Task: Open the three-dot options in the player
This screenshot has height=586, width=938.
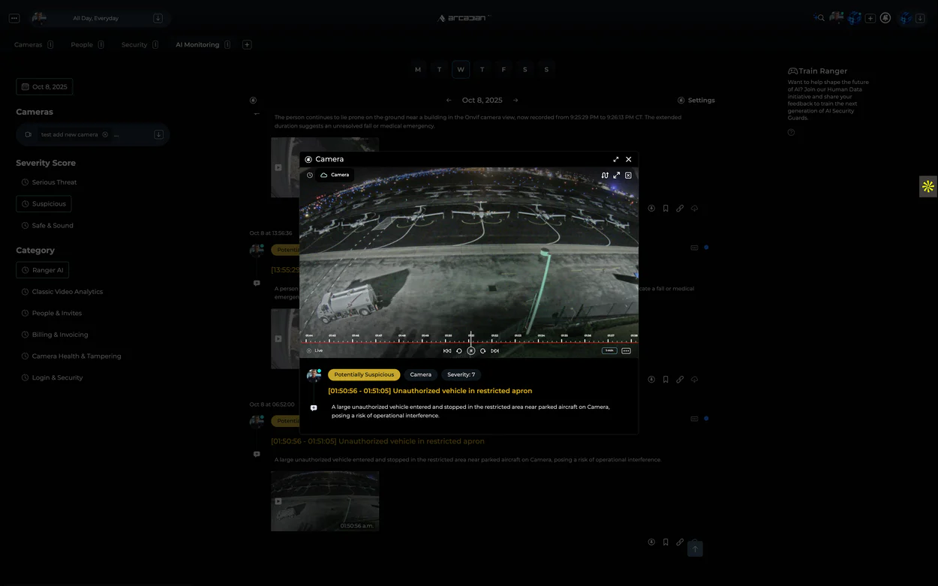Action: point(626,350)
